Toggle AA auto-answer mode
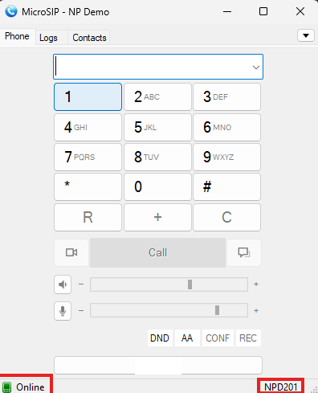Screen dimensions: 318x393 coord(187,338)
